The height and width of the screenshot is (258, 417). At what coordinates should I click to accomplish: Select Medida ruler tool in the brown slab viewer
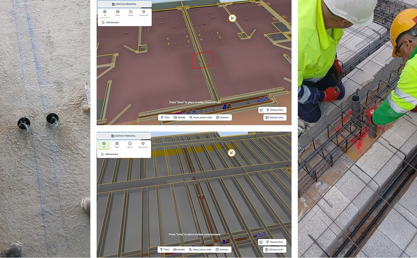click(x=179, y=118)
